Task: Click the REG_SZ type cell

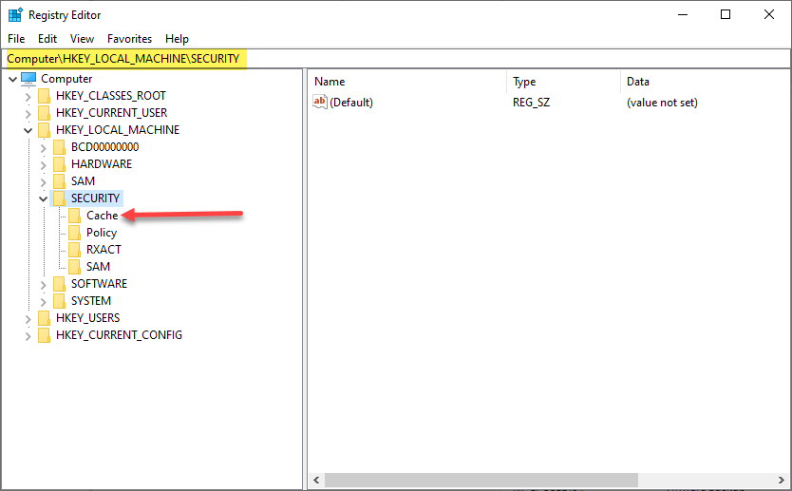Action: [531, 103]
